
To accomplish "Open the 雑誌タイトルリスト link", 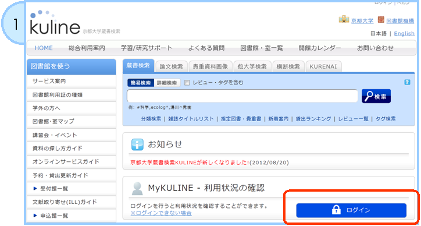I will 191,119.
